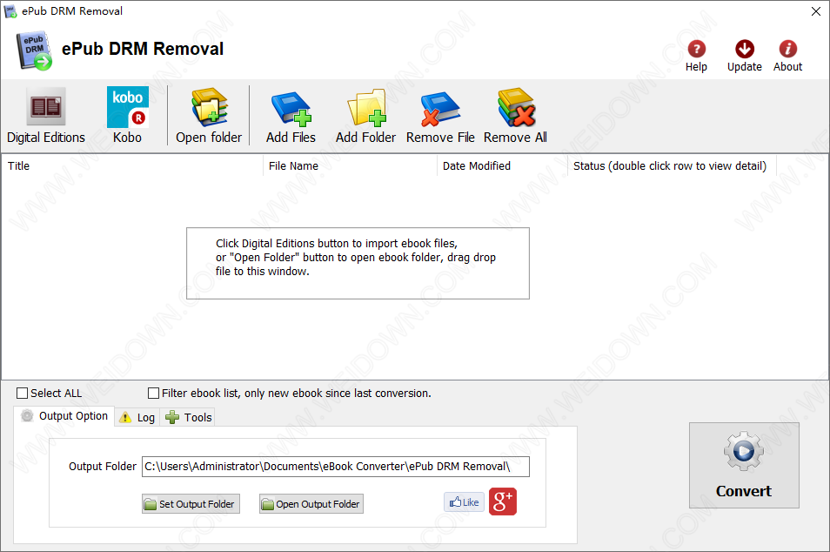Click the Google Plus icon

[x=502, y=502]
